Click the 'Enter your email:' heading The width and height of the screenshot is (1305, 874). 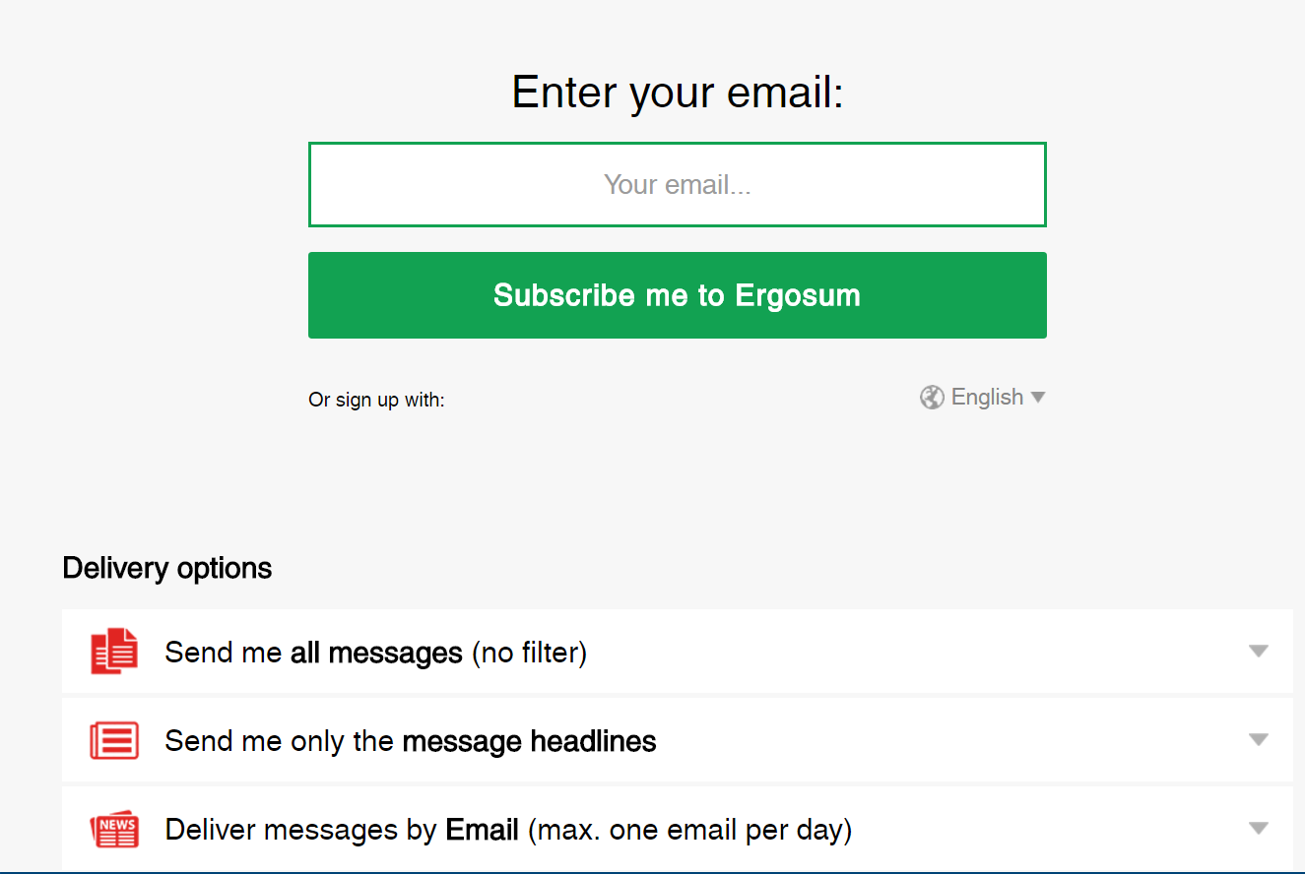coord(678,93)
